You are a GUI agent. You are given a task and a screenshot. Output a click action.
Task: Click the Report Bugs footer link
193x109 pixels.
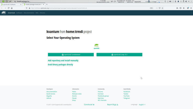click(113, 104)
